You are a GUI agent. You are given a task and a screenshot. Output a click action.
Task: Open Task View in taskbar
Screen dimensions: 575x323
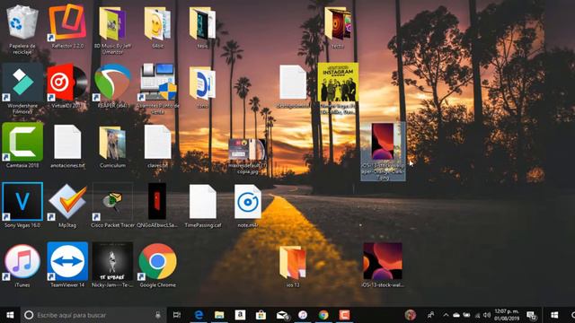click(x=177, y=315)
